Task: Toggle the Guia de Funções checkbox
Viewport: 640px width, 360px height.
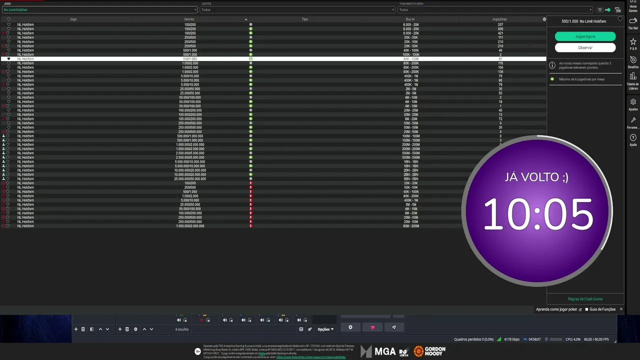Action: click(x=587, y=309)
